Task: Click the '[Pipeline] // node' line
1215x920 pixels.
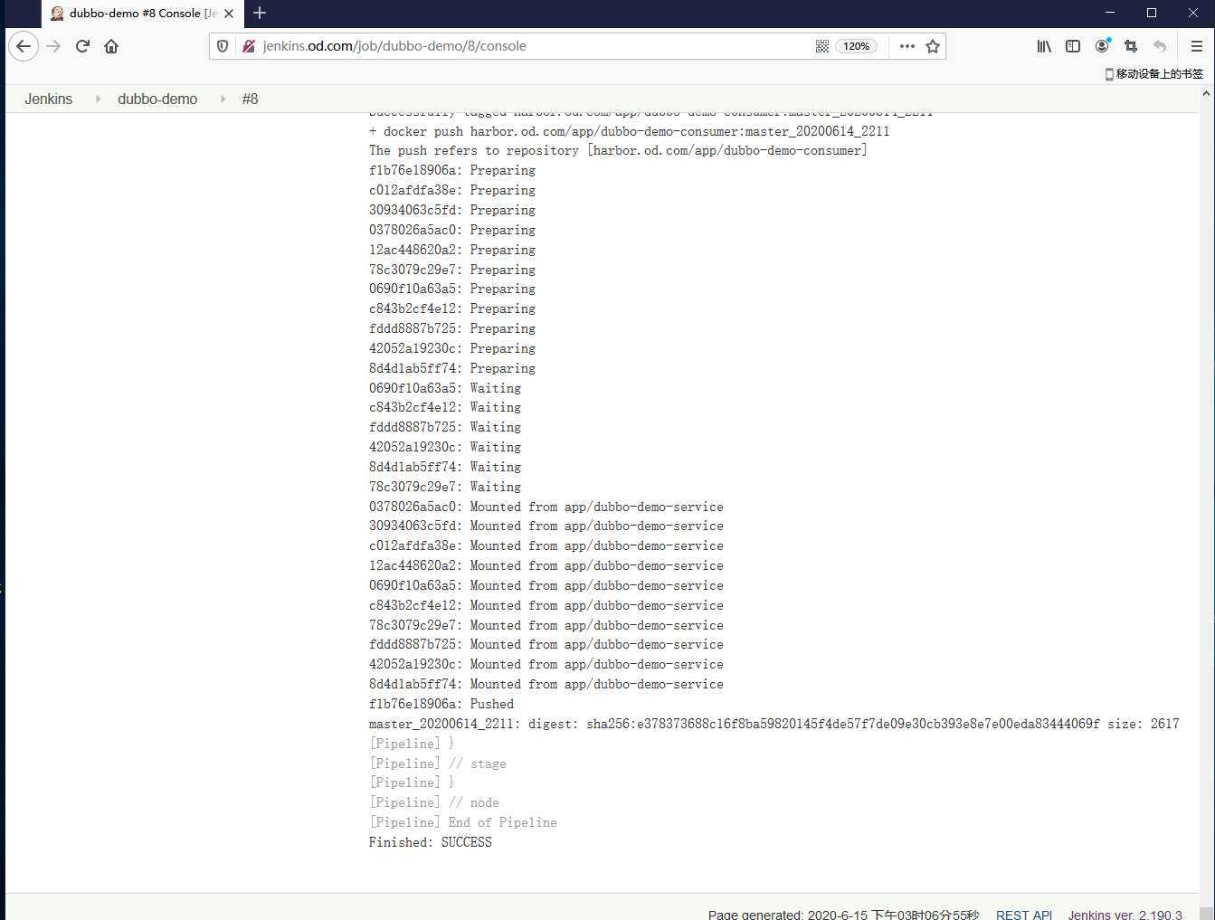Action: pyautogui.click(x=434, y=802)
